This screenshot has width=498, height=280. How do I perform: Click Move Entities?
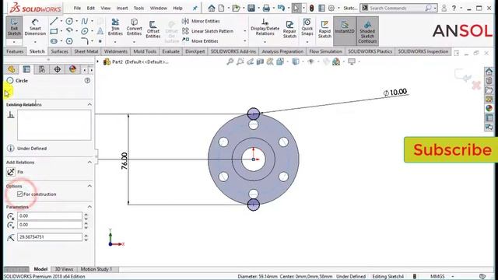coord(201,41)
